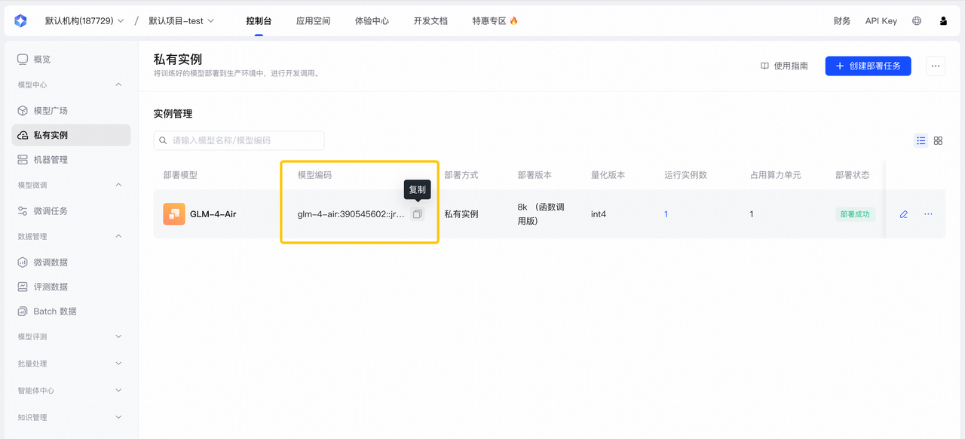965x439 pixels.
Task: Open 微调数据 in the sidebar
Action: coord(72,262)
